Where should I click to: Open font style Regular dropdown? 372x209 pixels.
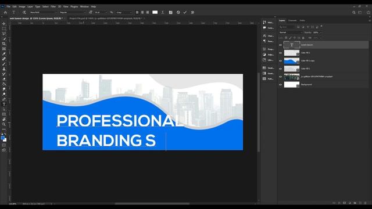(72, 12)
